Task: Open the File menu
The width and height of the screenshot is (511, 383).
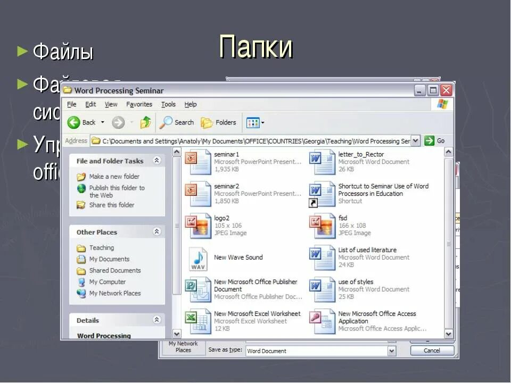Action: point(72,104)
